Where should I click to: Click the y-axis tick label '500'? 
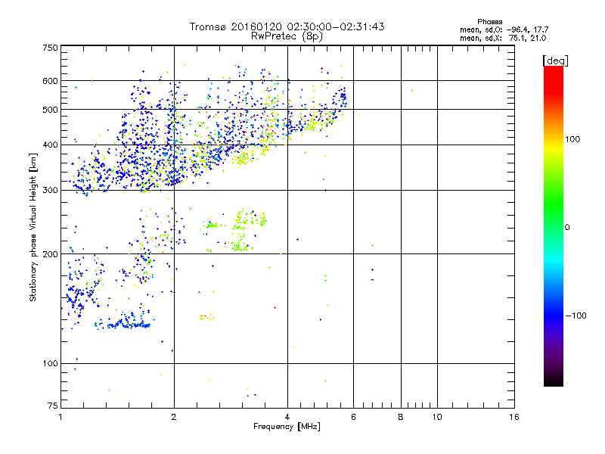(x=50, y=110)
